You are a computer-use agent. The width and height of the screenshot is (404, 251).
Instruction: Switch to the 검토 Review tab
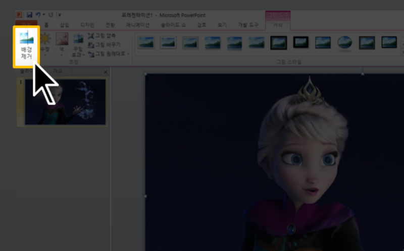201,25
